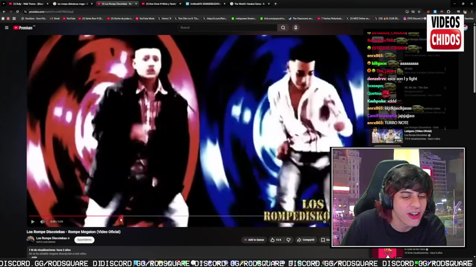Open the SoraSave bookmark
Image resolution: width=476 pixels, height=267 pixels.
pyautogui.click(x=34, y=19)
